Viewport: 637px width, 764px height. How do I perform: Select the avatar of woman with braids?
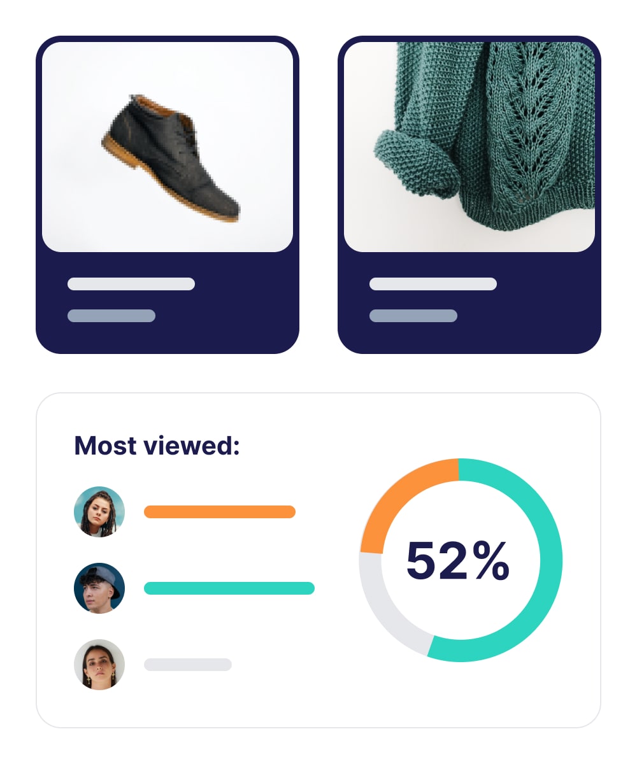point(99,512)
